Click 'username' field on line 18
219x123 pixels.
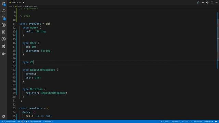[x=31, y=51]
